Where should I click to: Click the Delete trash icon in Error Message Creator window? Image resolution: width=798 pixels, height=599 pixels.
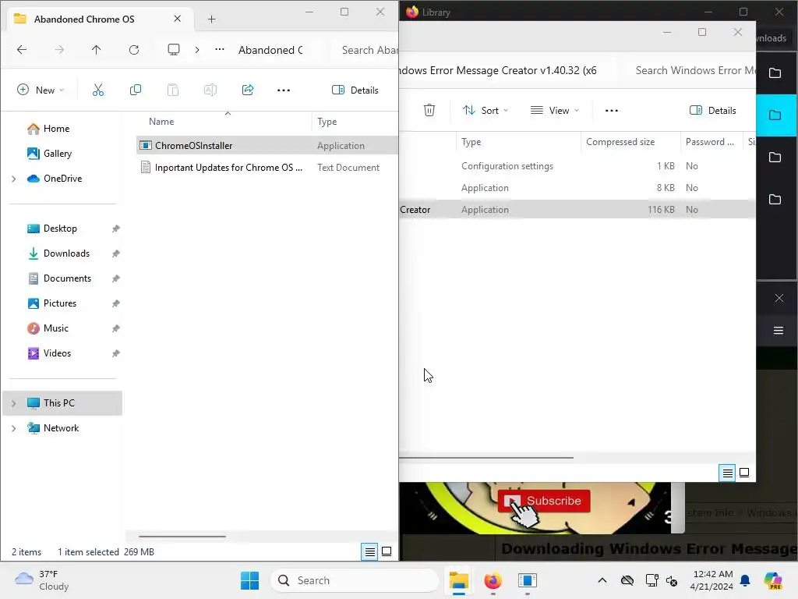pos(429,110)
